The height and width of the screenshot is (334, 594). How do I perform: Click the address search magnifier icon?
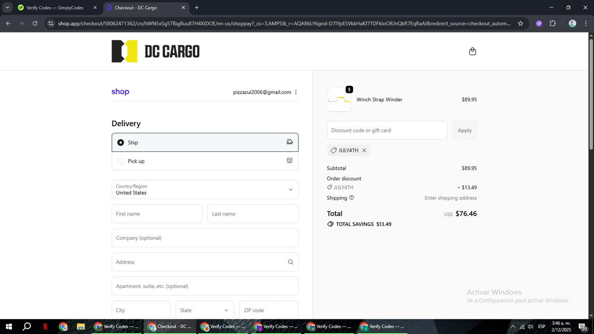[x=290, y=262]
